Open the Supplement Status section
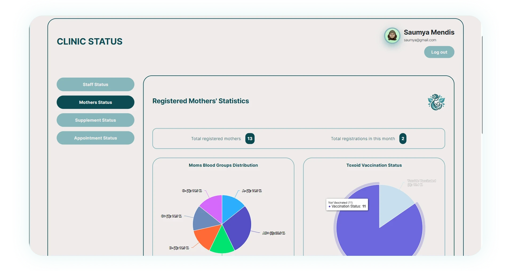Viewport: 512px width, 271px height. (95, 120)
